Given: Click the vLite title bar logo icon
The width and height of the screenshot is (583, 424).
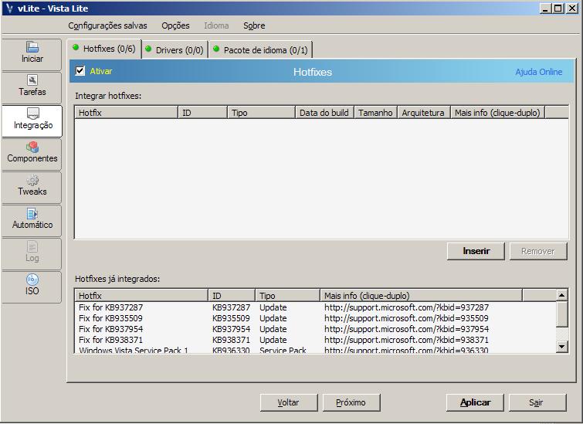Looking at the screenshot, I should pyautogui.click(x=10, y=8).
